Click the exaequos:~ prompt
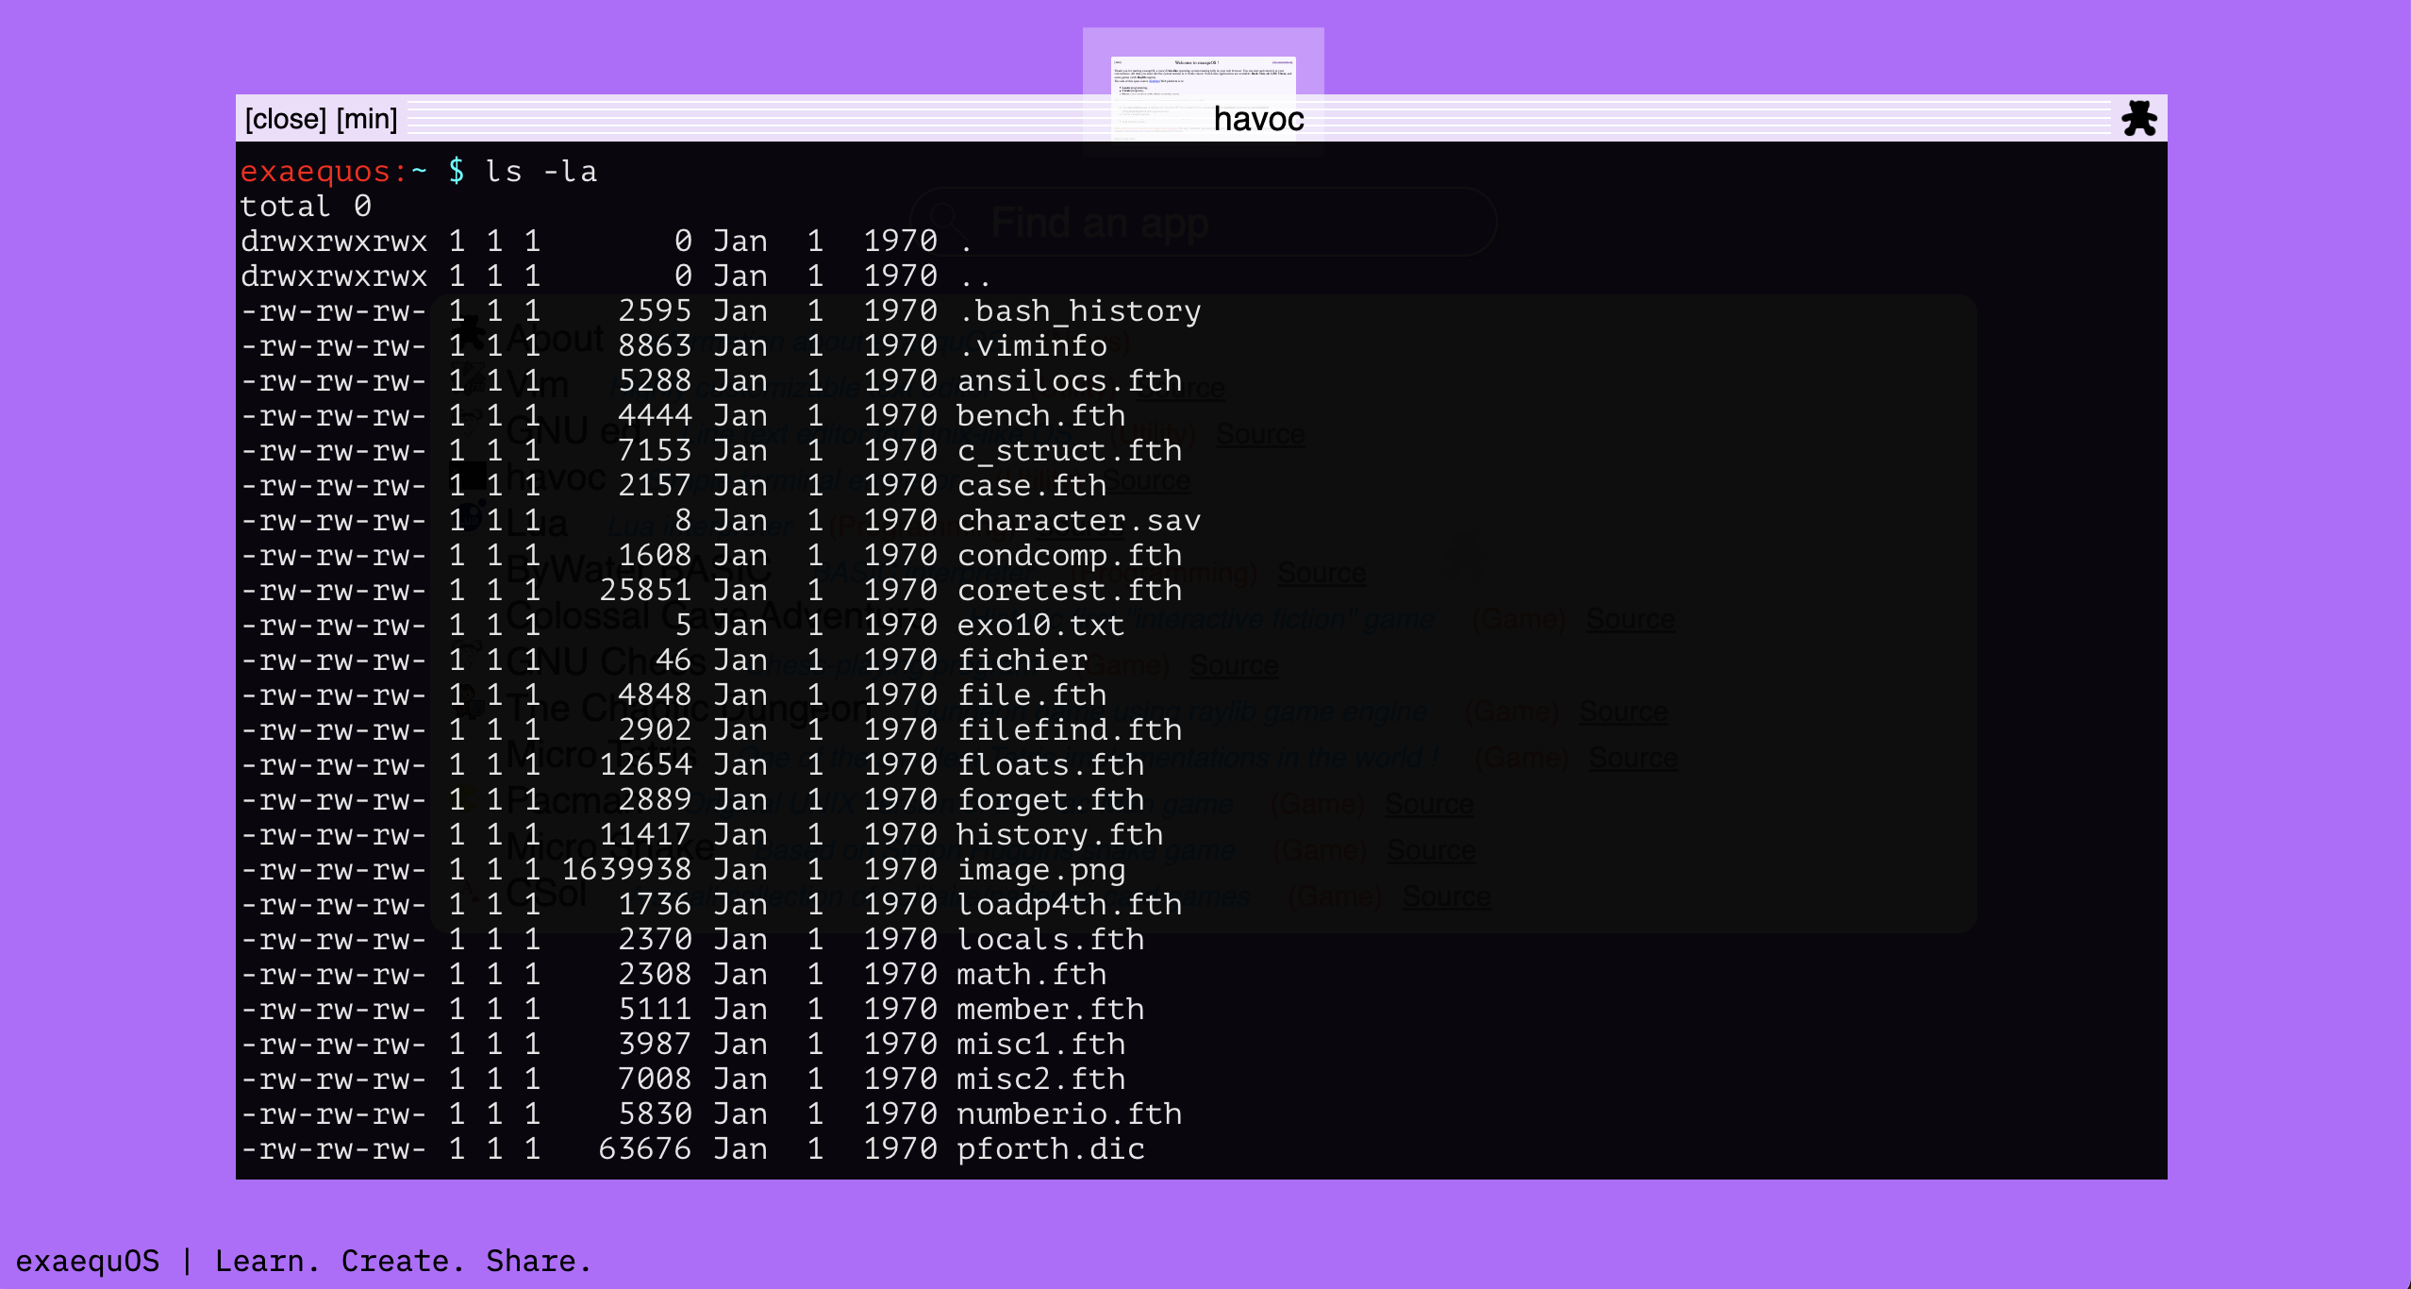The width and height of the screenshot is (2411, 1289). point(334,172)
